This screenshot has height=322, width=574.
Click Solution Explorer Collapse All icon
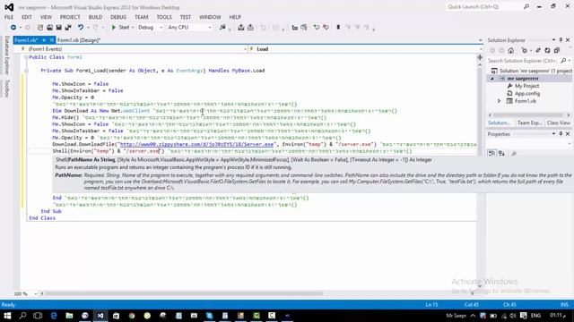click(557, 51)
